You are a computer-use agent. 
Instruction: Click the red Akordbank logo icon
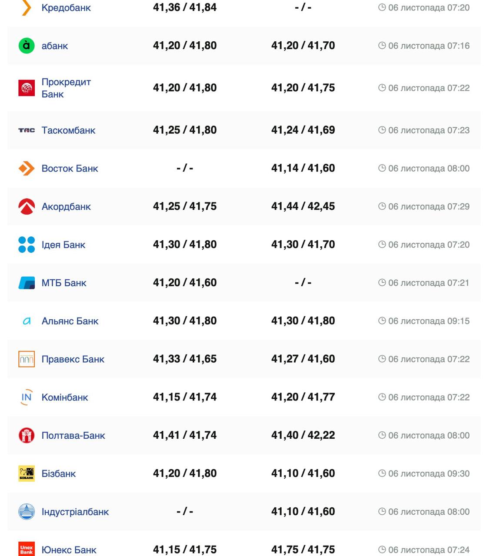27,207
